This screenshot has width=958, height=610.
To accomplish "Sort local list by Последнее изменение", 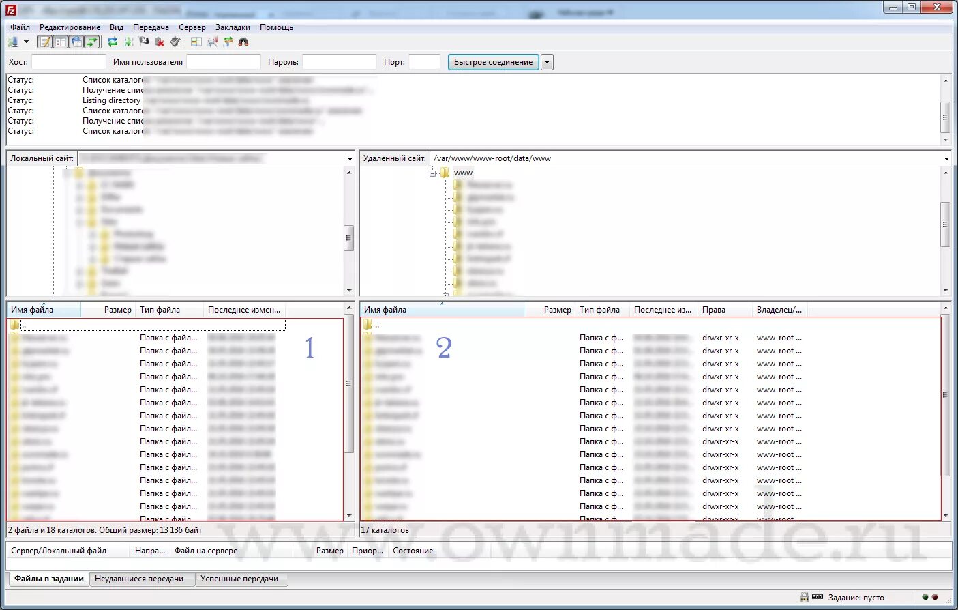I will (x=244, y=310).
